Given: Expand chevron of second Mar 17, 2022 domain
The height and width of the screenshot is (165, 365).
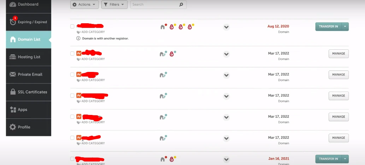Looking at the screenshot, I should 226,75.
